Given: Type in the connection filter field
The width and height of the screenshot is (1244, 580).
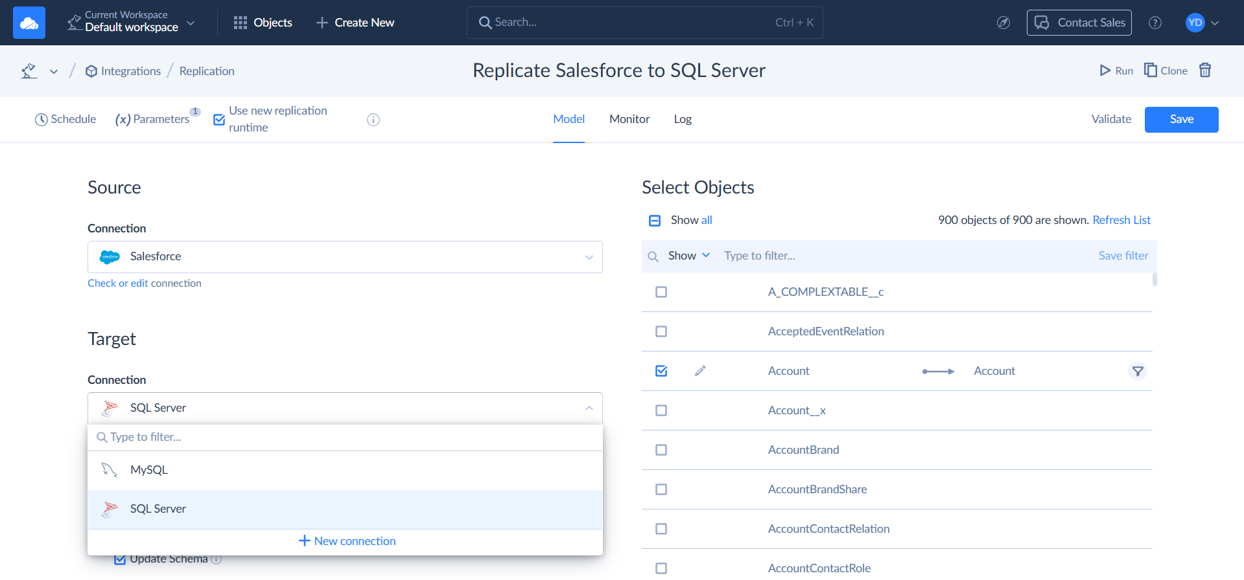Looking at the screenshot, I should pos(345,438).
